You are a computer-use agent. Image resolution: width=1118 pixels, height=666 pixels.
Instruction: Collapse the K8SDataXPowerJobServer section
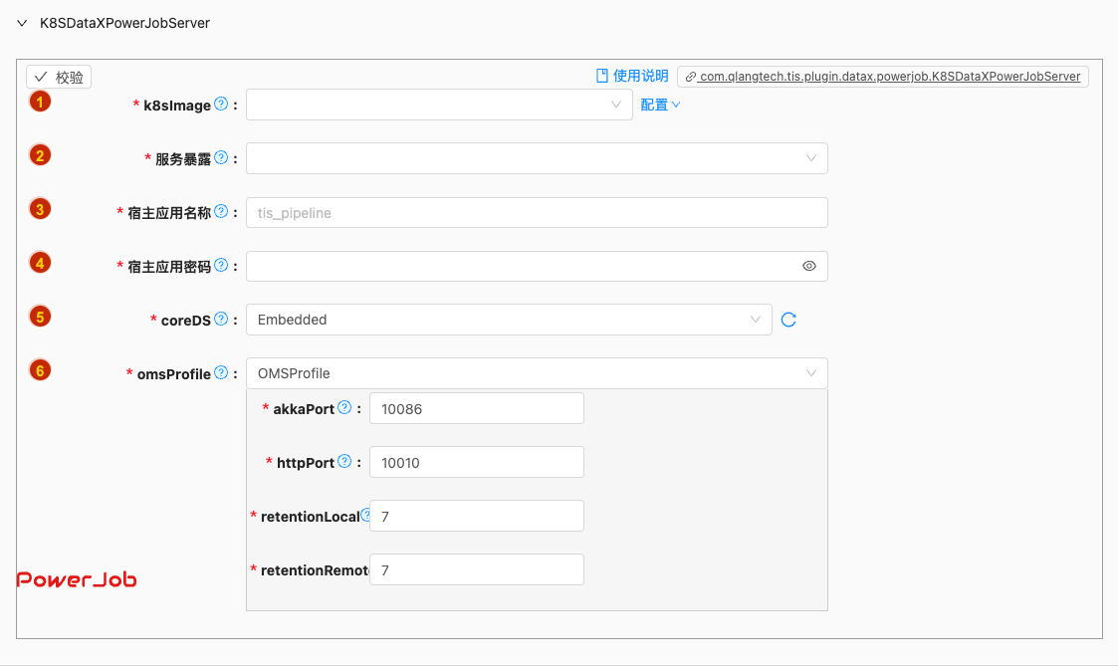[22, 22]
